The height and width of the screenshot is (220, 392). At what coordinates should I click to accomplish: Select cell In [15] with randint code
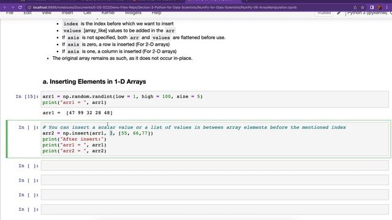pos(215,99)
